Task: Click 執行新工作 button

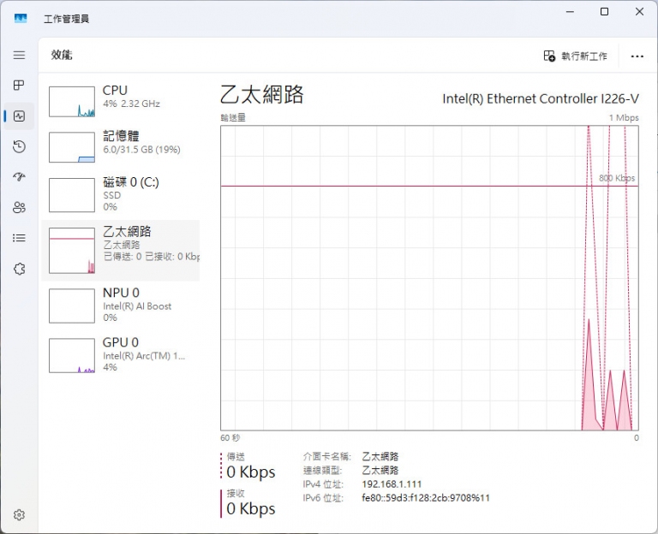Action: [x=576, y=56]
